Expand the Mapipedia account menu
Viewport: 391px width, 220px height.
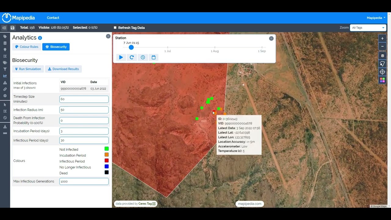coord(376,18)
